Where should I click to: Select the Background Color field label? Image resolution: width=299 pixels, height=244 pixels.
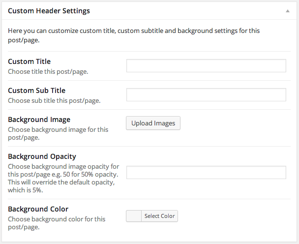tap(38, 209)
